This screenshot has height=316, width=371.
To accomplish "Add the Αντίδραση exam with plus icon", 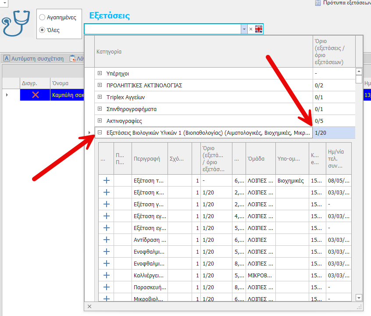I will coord(107,240).
